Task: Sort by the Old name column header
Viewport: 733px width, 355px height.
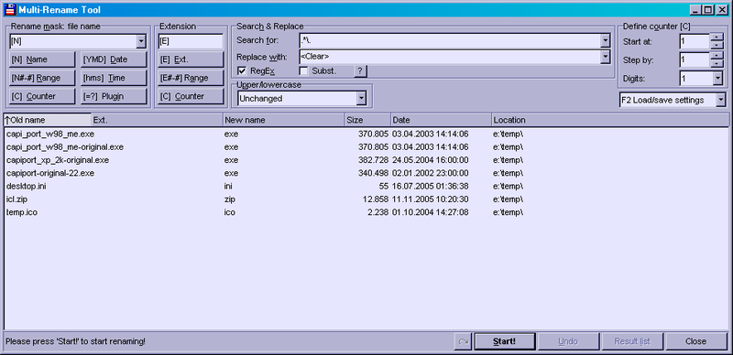Action: [48, 120]
